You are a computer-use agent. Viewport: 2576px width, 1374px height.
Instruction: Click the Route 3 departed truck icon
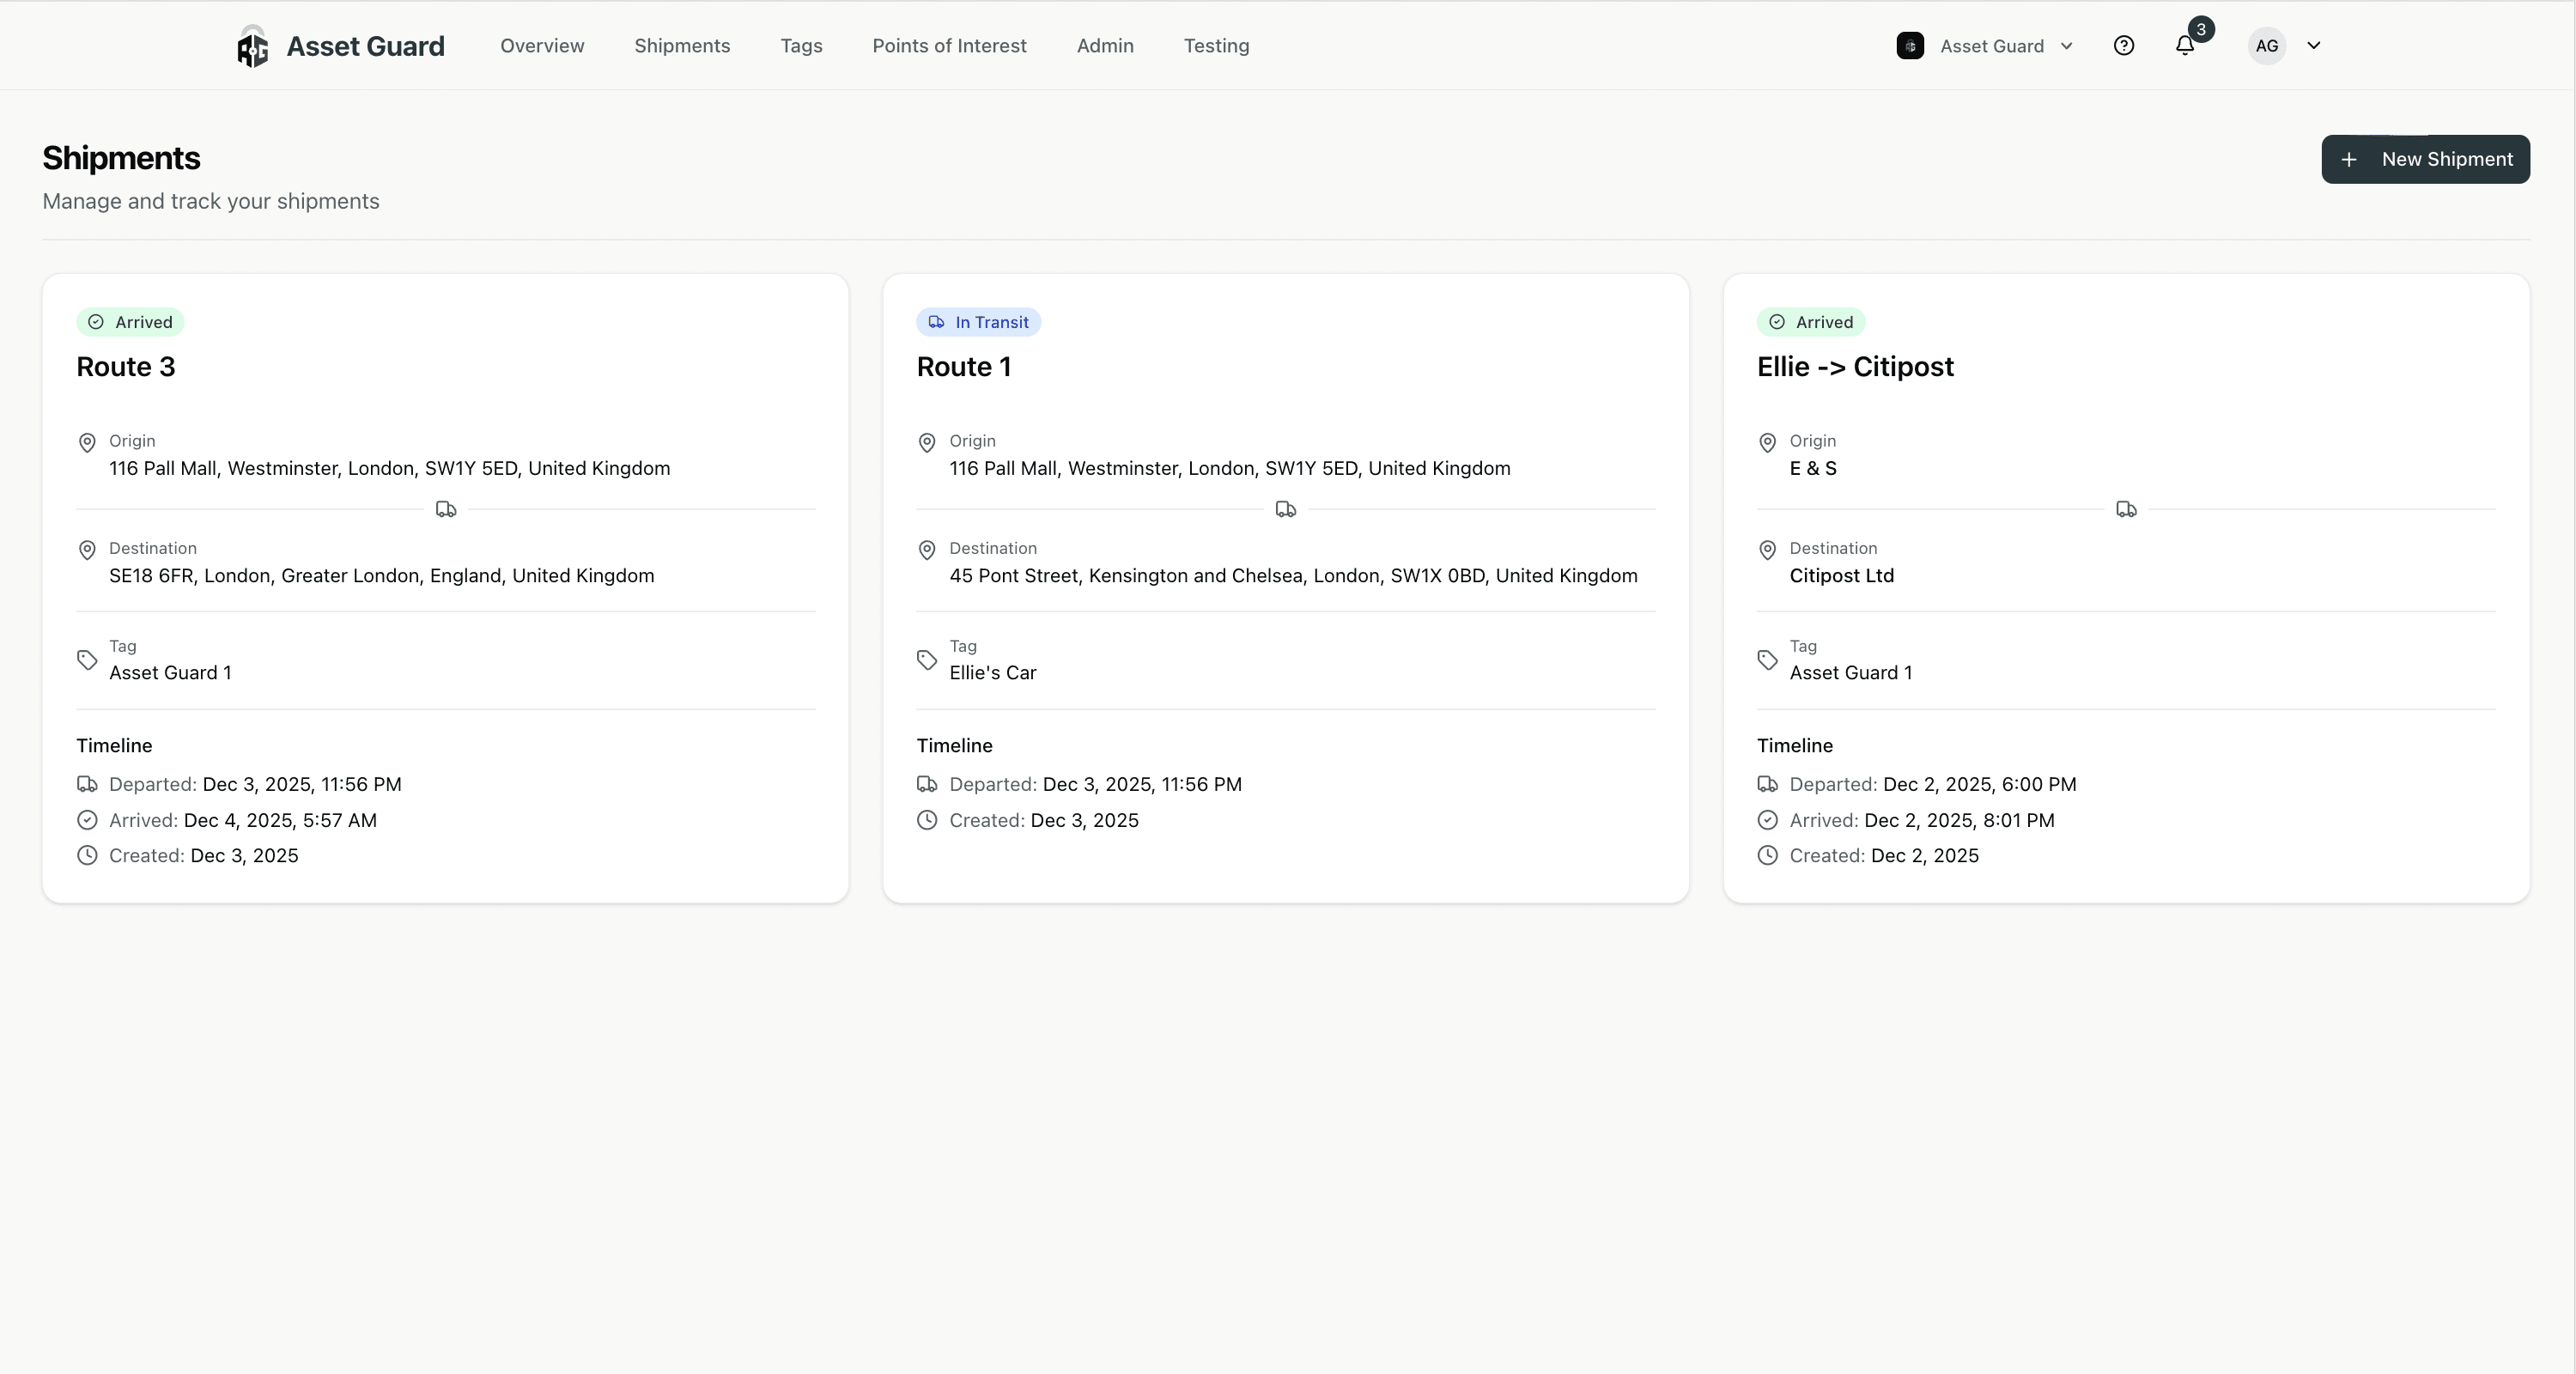[87, 784]
